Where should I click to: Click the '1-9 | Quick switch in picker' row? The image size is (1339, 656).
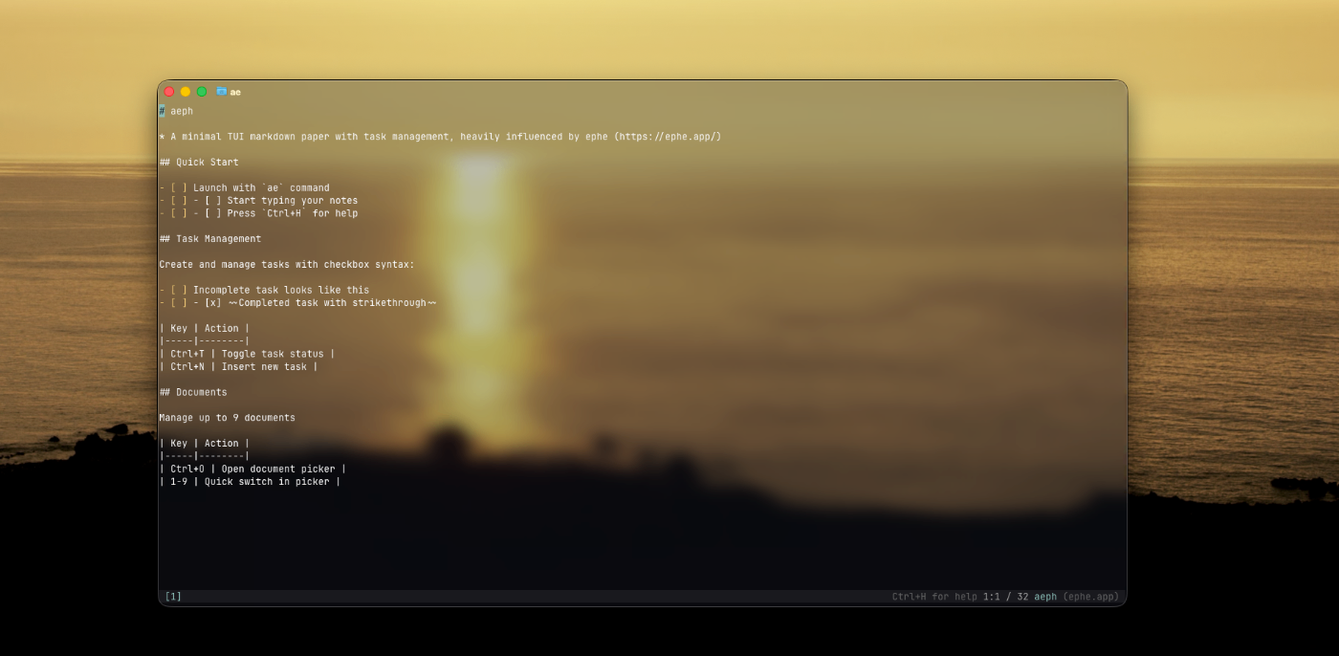(x=250, y=482)
